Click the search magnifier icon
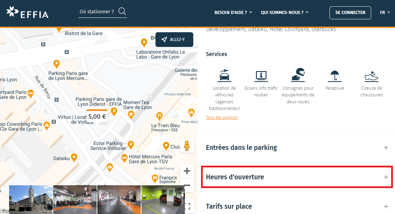This screenshot has width=395, height=214. click(x=122, y=11)
